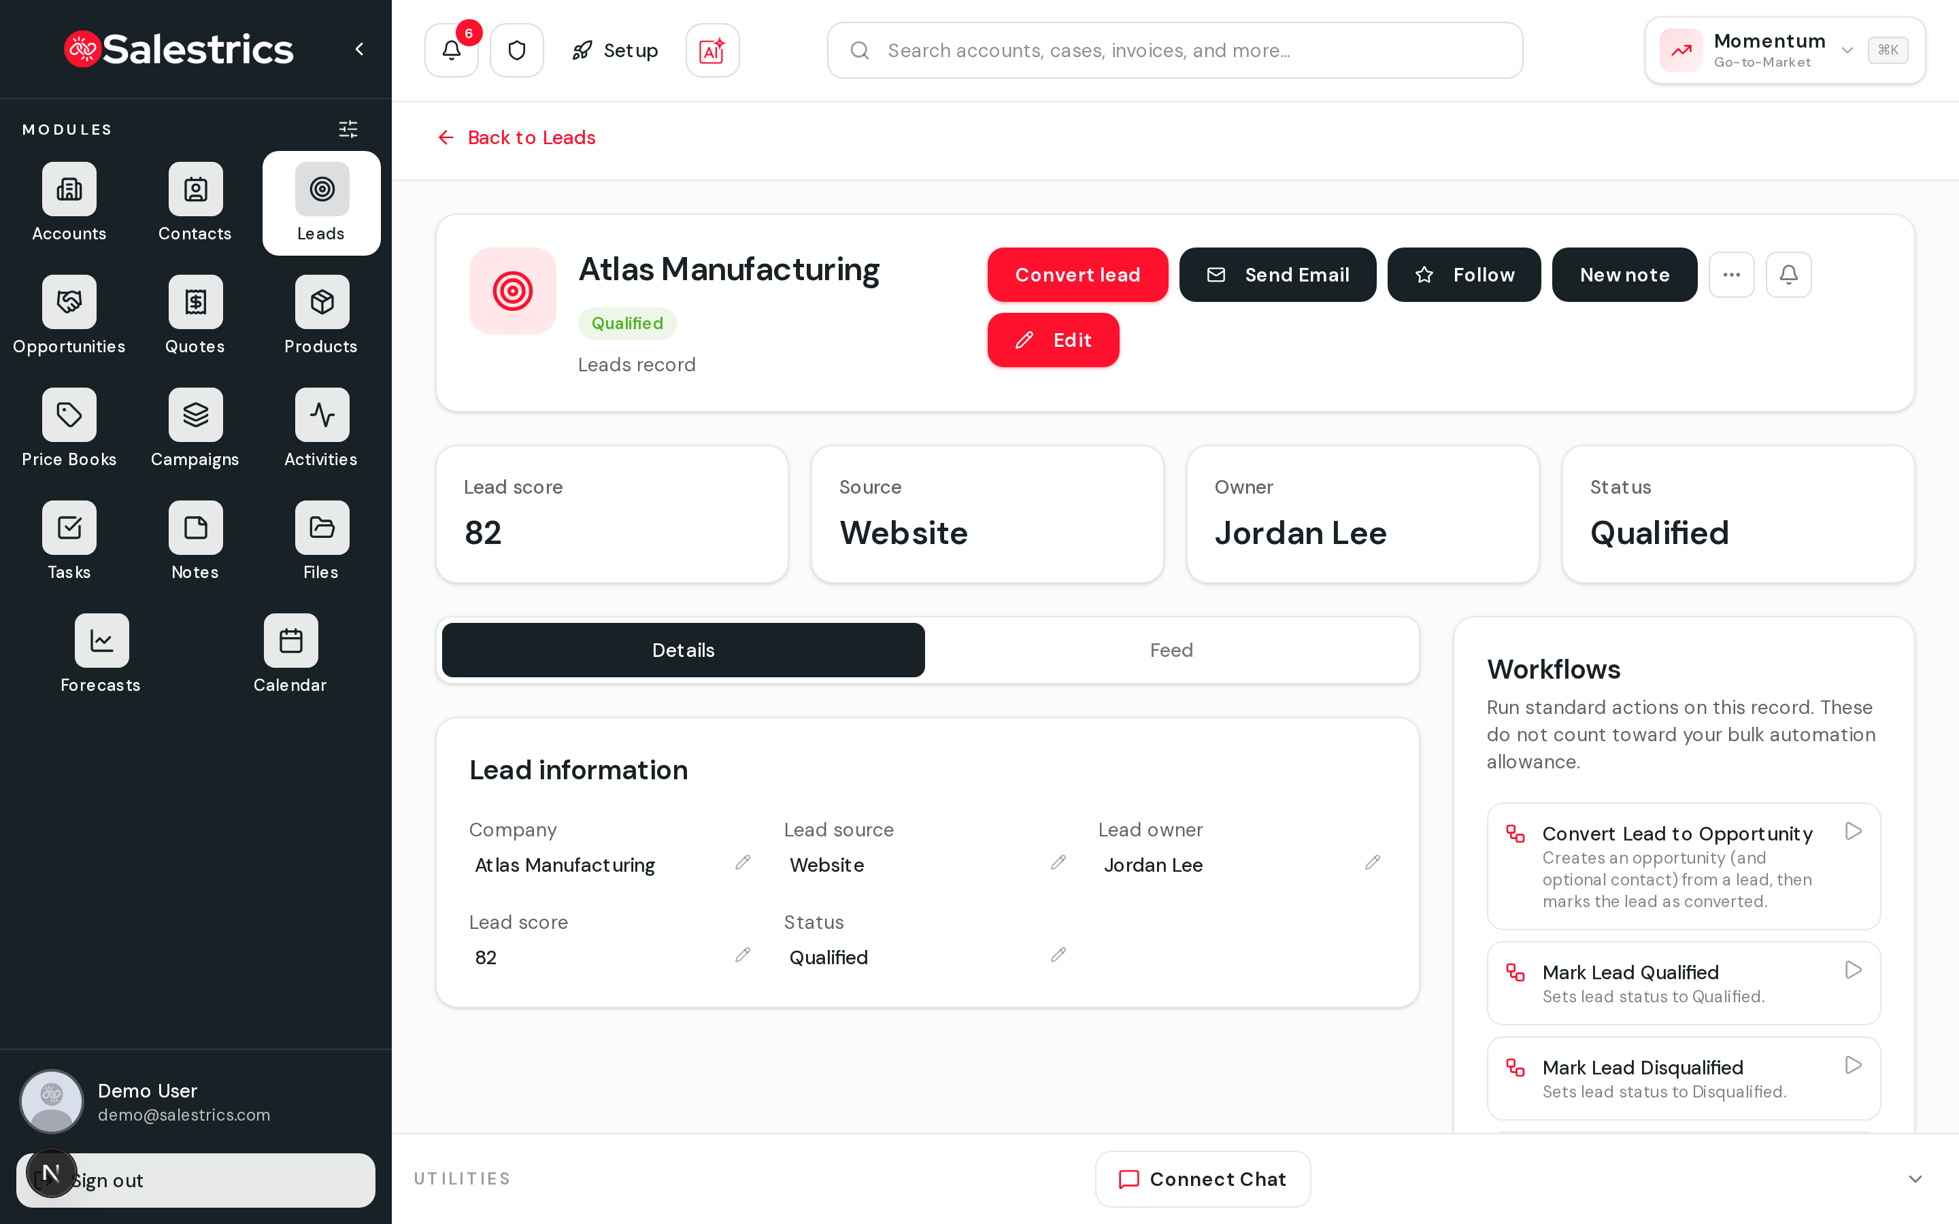The height and width of the screenshot is (1224, 1959).
Task: Click the Source Website card
Action: (x=987, y=514)
